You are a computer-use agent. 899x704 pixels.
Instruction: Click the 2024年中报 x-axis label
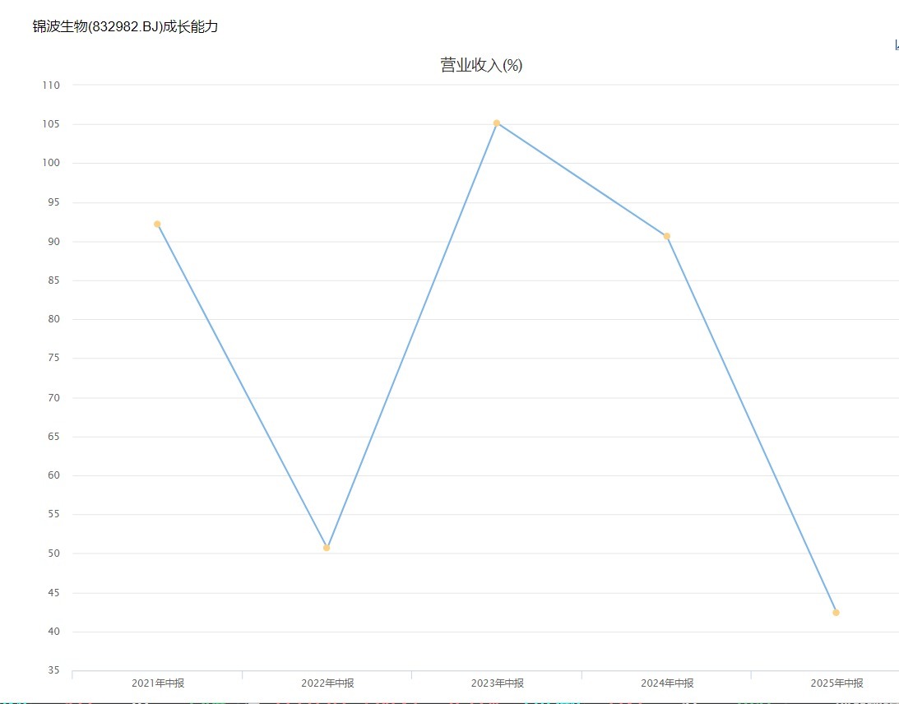pyautogui.click(x=667, y=683)
